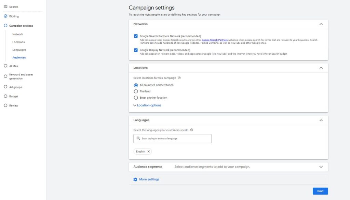Viewport: 350px width, 200px height.
Task: Collapse the Languages section
Action: click(x=321, y=120)
